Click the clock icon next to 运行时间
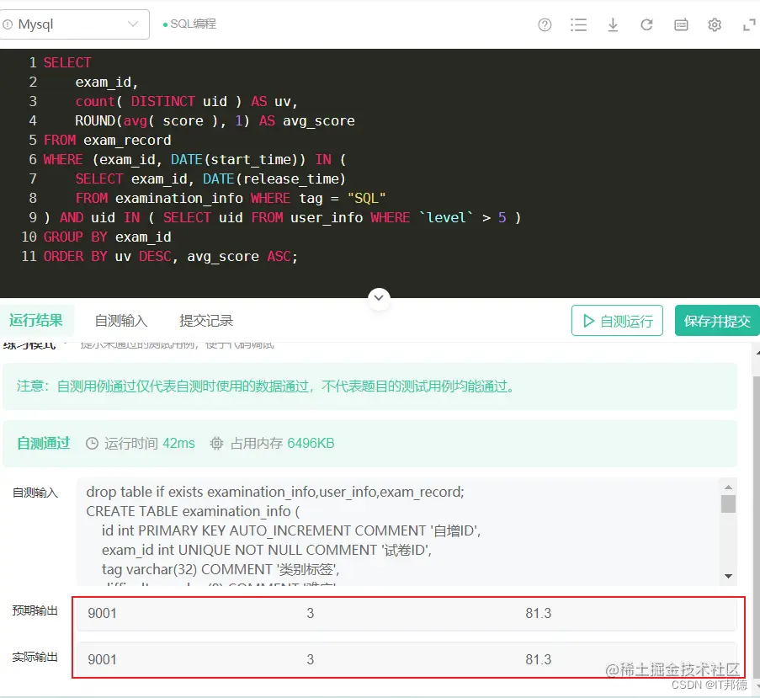 pyautogui.click(x=92, y=444)
